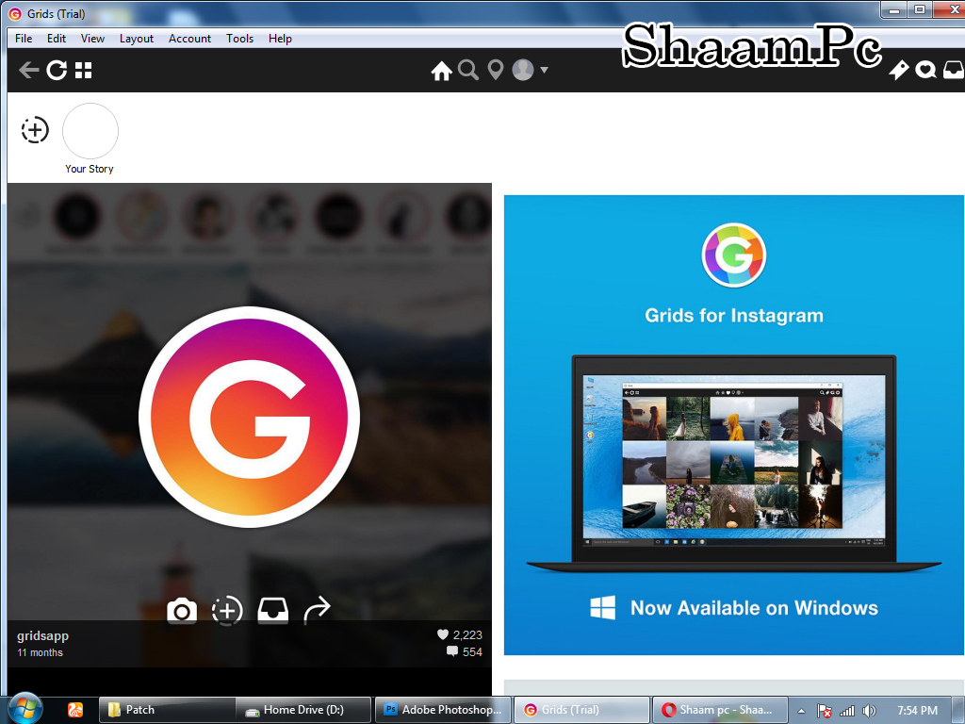965x724 pixels.
Task: Open the Home feed icon
Action: click(441, 71)
